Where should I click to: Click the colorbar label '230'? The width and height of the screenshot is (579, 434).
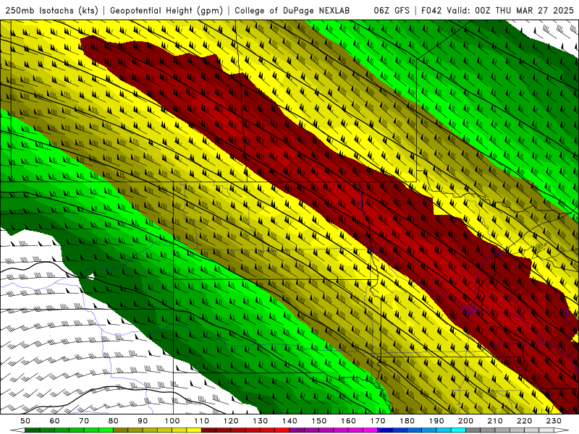click(554, 421)
